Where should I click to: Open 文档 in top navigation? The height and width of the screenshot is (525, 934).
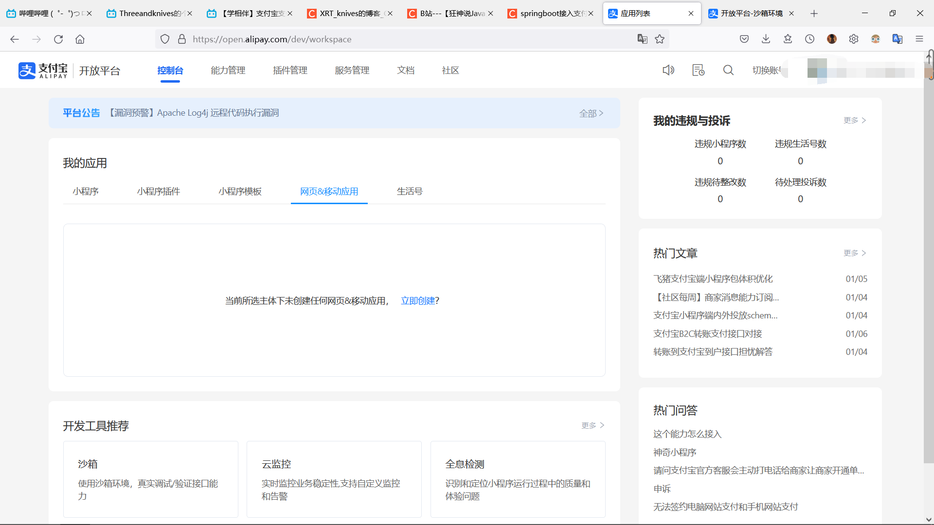(x=406, y=70)
